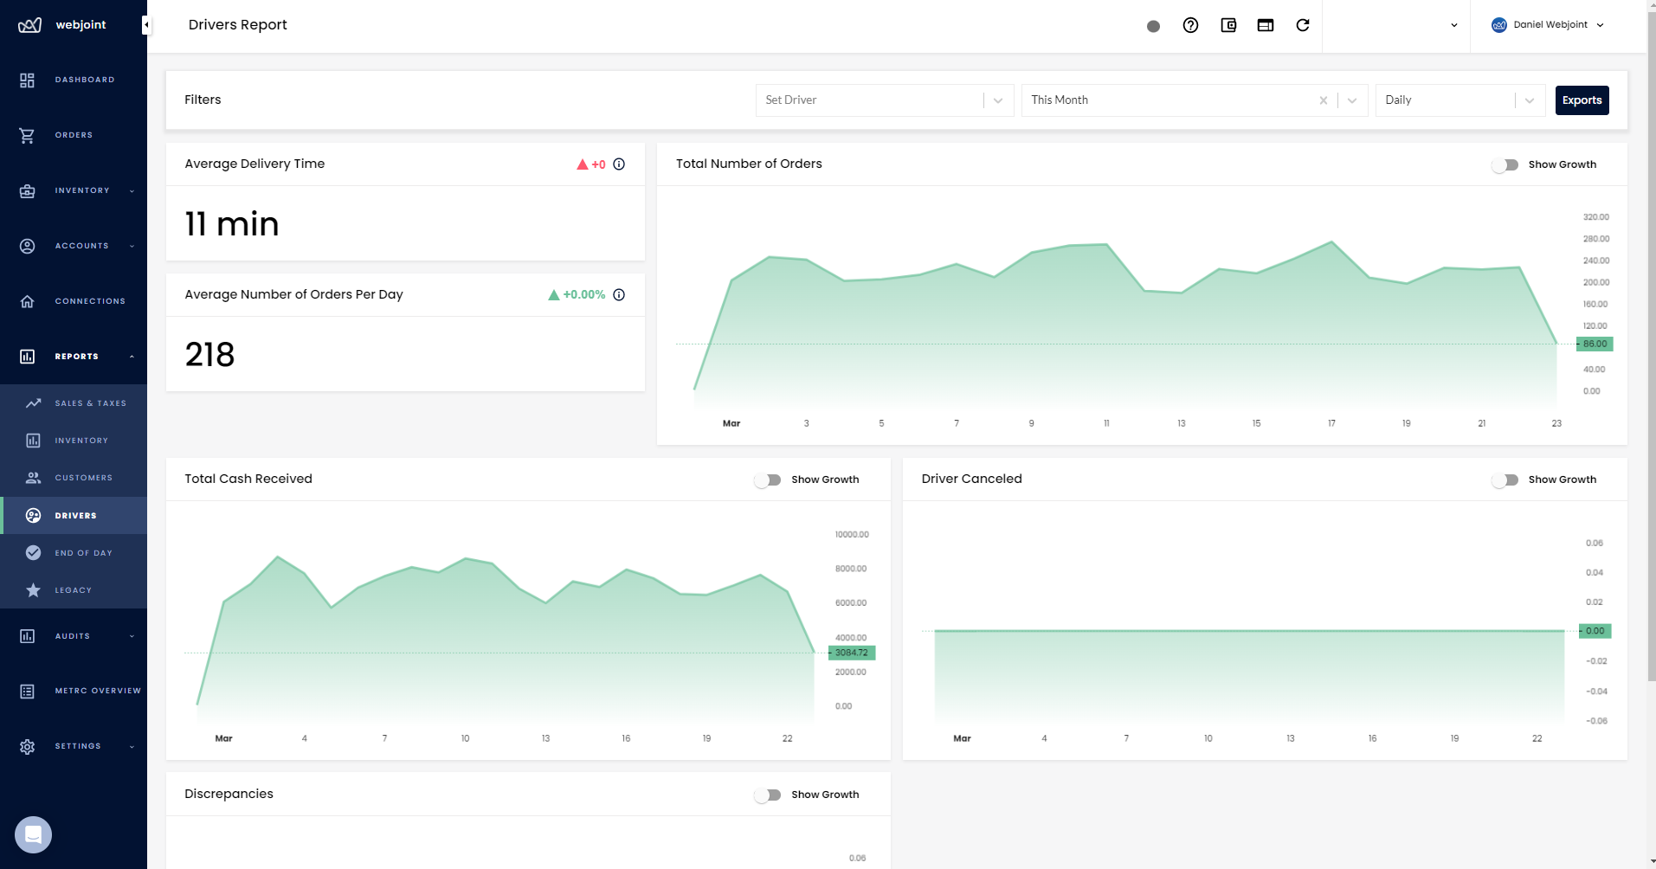Expand the Daniel Webjoint user menu

1548,25
